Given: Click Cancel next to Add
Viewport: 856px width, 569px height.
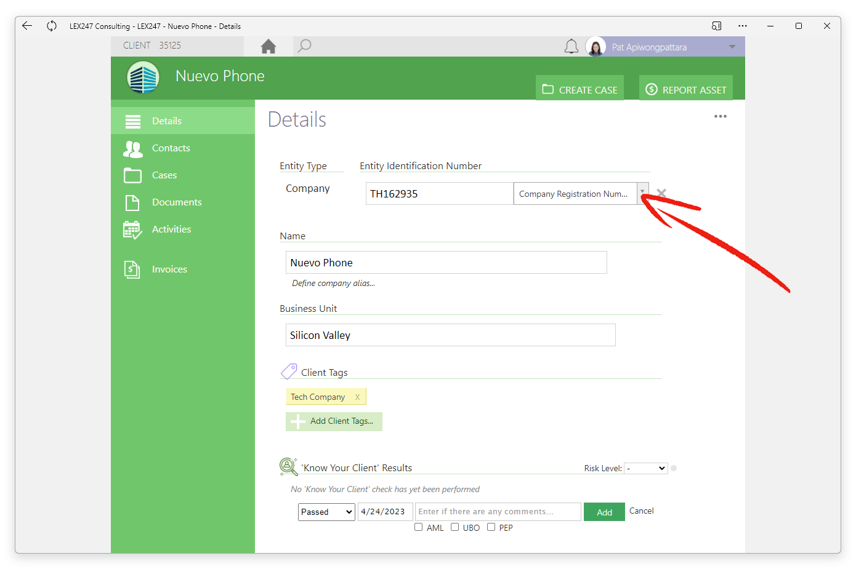Looking at the screenshot, I should 641,511.
